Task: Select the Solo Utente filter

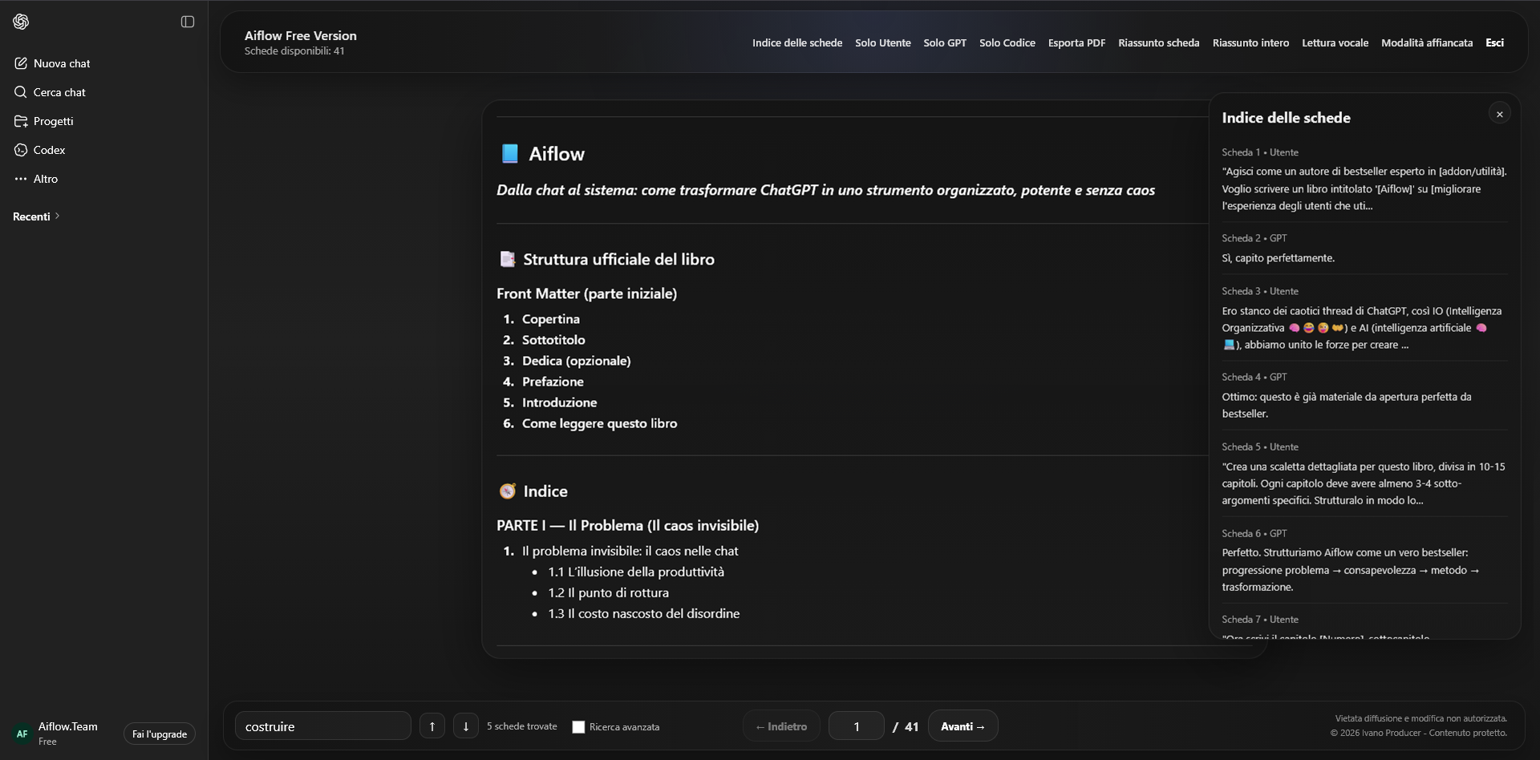Action: pos(883,42)
